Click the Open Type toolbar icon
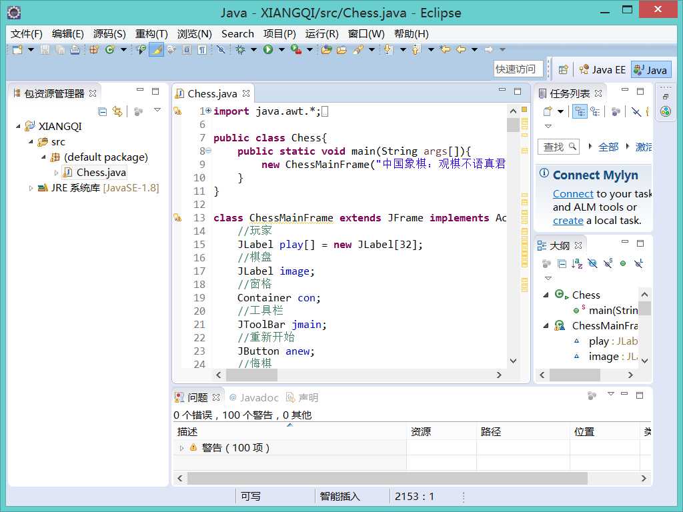This screenshot has height=512, width=683. pos(141,49)
